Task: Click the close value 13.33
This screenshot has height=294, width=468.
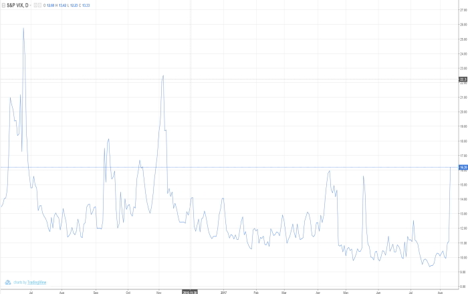Action: click(86, 5)
